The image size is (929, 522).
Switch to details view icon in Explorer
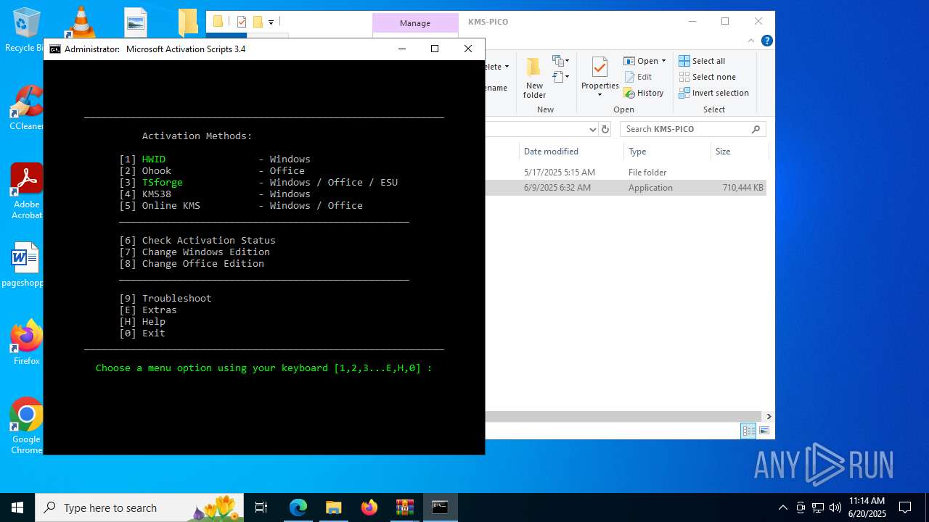tap(748, 431)
